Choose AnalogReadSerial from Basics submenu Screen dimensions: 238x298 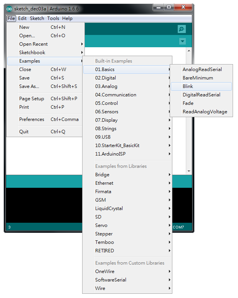click(x=202, y=70)
